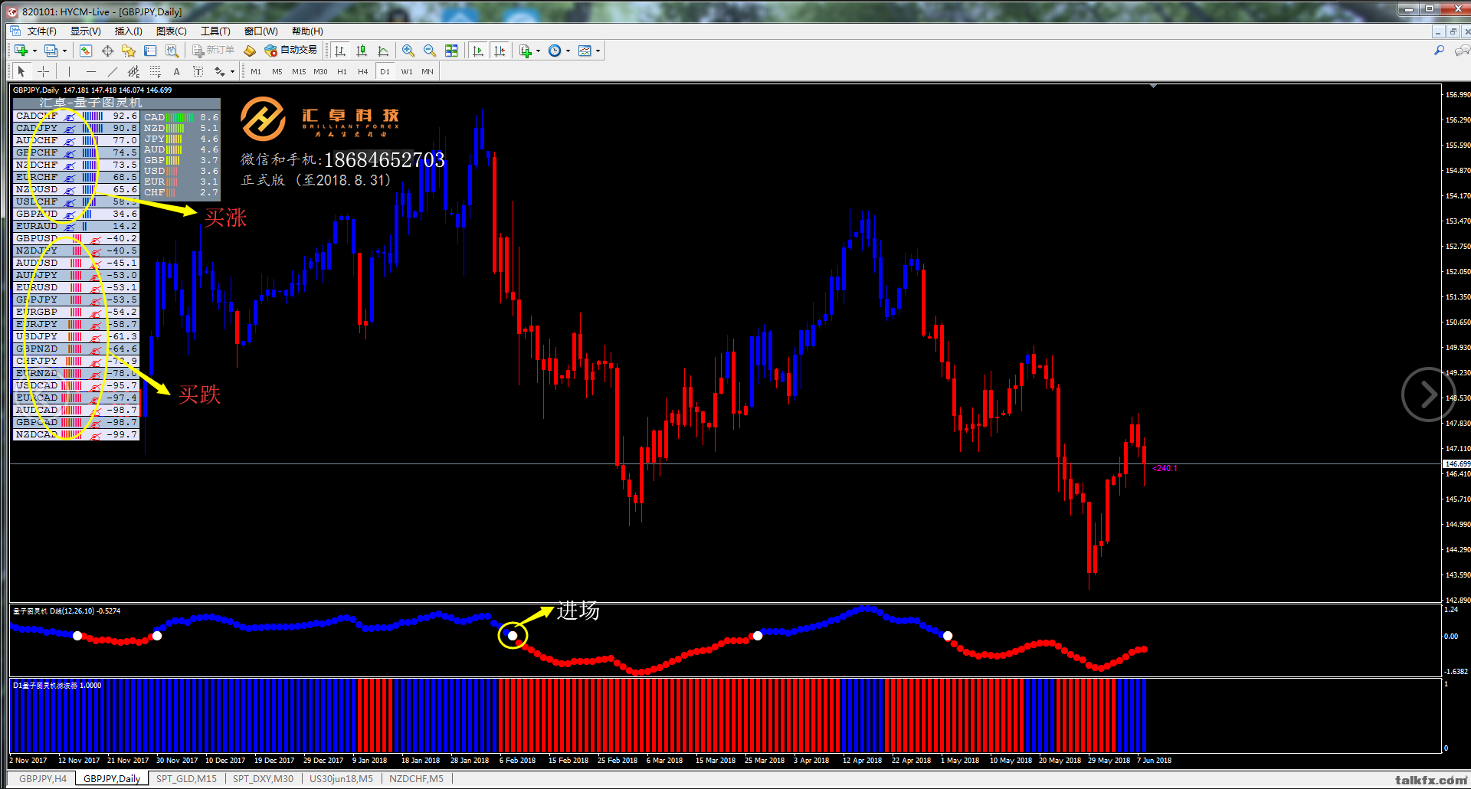Open the arrows objects tool
Screen dimensions: 1471x789
pyautogui.click(x=219, y=71)
